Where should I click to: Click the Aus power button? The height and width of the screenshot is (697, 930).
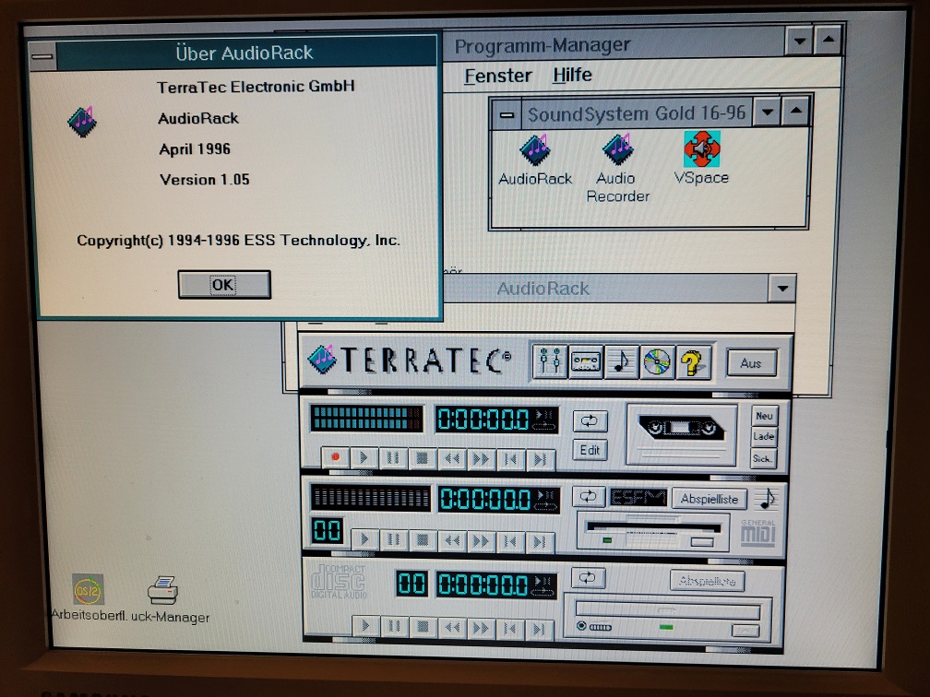(751, 363)
